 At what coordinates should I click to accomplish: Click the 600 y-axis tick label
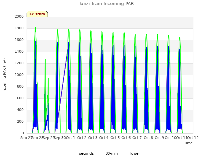pyautogui.click(x=20, y=98)
